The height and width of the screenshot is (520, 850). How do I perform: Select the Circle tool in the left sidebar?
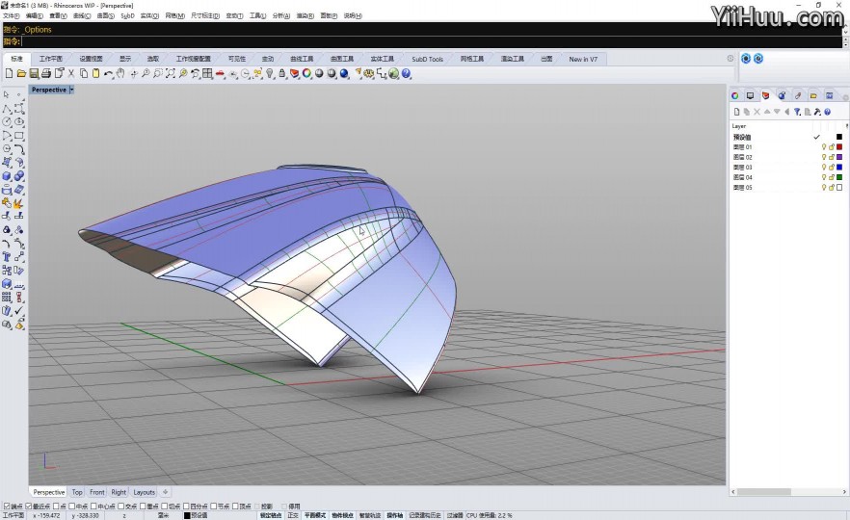[7, 122]
